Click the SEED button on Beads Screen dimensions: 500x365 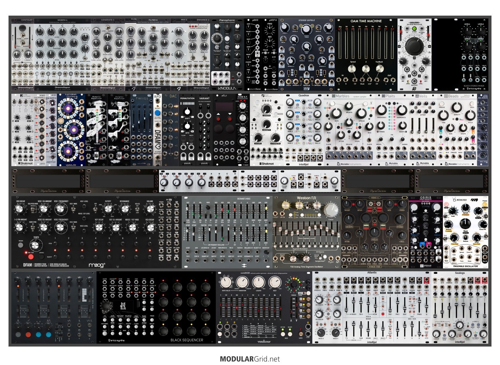[472, 104]
